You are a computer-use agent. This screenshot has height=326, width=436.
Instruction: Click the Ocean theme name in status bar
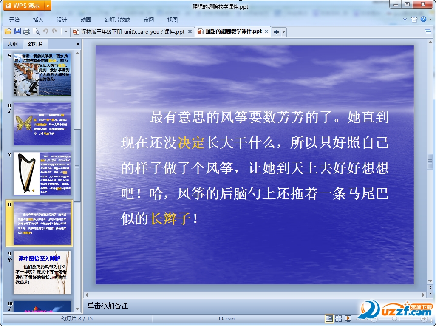226,319
